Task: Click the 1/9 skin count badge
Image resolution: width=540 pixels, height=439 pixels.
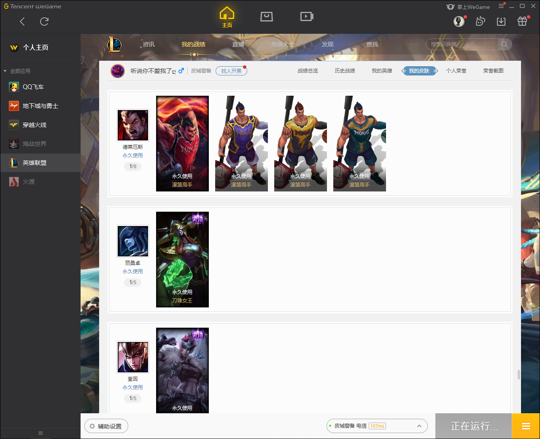Action: coord(133,167)
